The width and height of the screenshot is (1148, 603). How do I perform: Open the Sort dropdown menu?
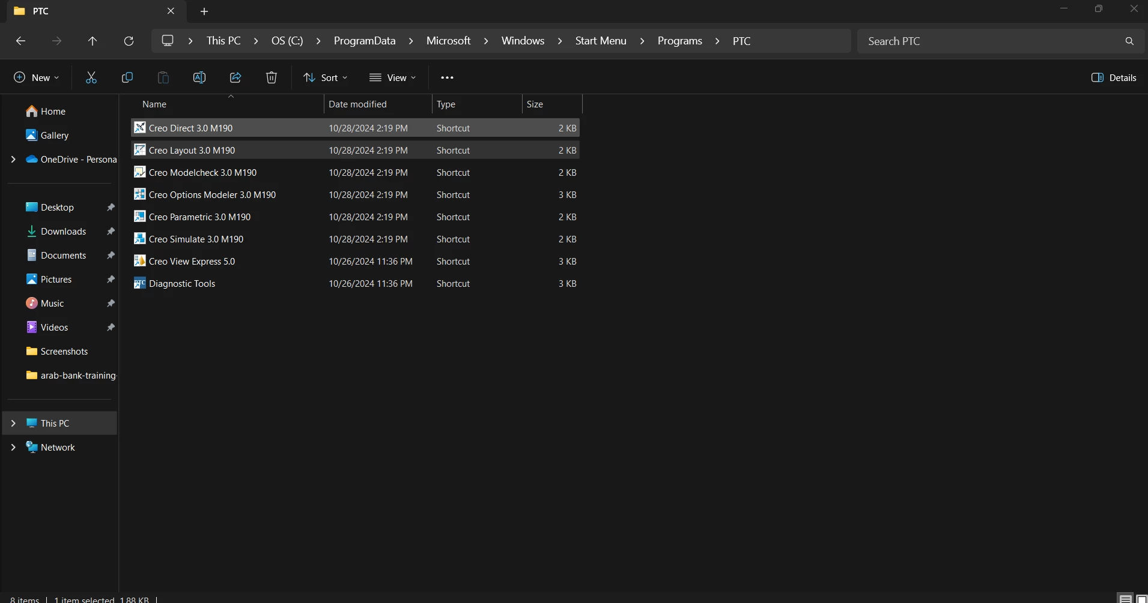[326, 77]
